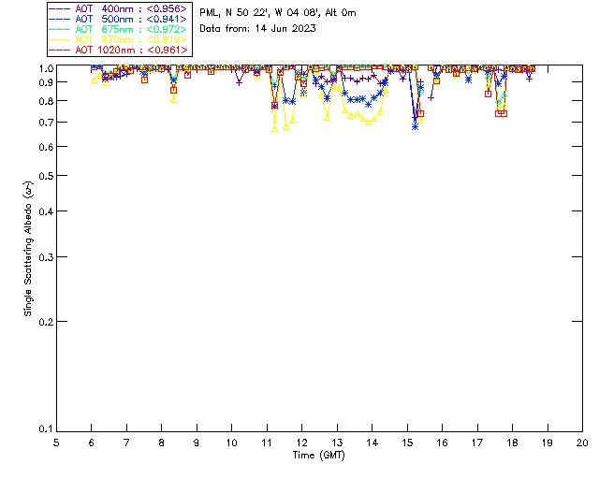Click the 0.6 y-axis tick label
Image resolution: width=599 pixels, height=479 pixels.
[x=46, y=147]
